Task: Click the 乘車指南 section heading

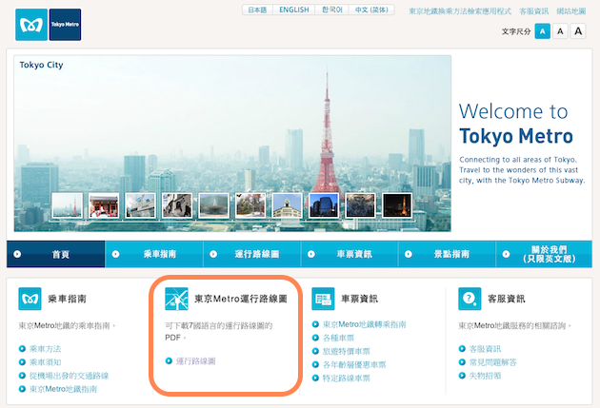Action: [x=67, y=299]
